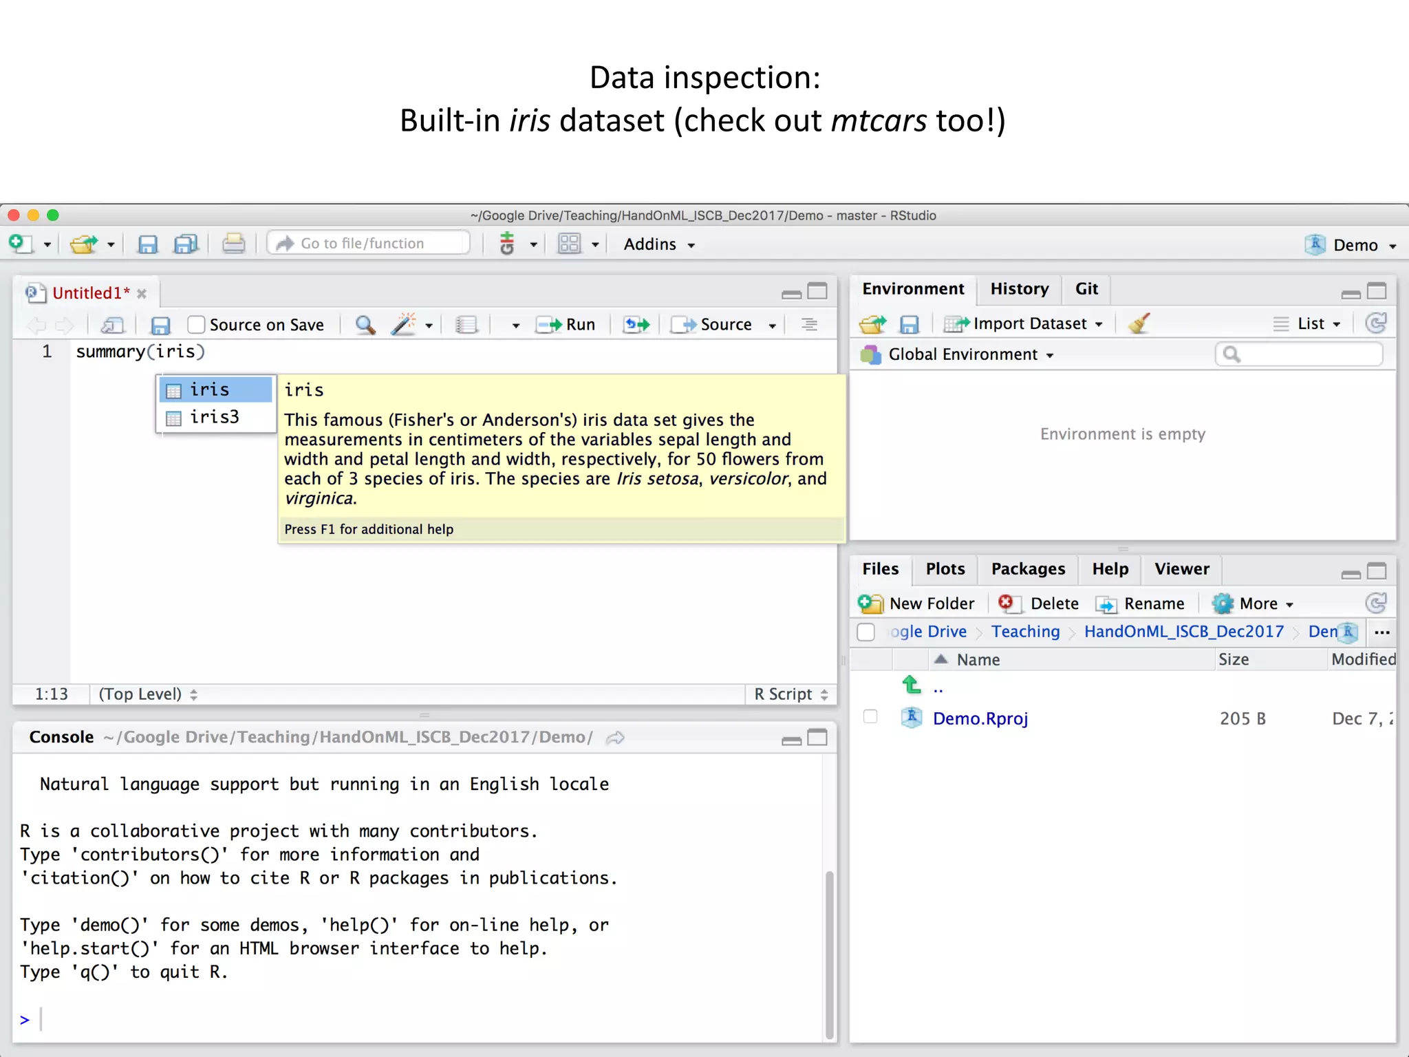Click the back navigation arrow in editor toolbar
1409x1057 pixels.
[36, 325]
